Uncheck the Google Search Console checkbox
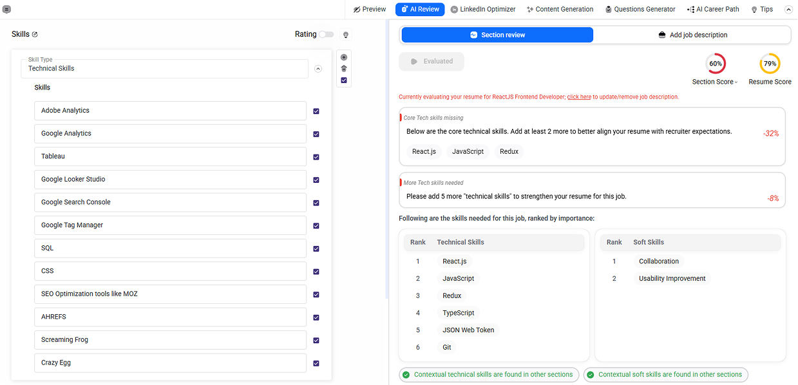 [x=316, y=203]
